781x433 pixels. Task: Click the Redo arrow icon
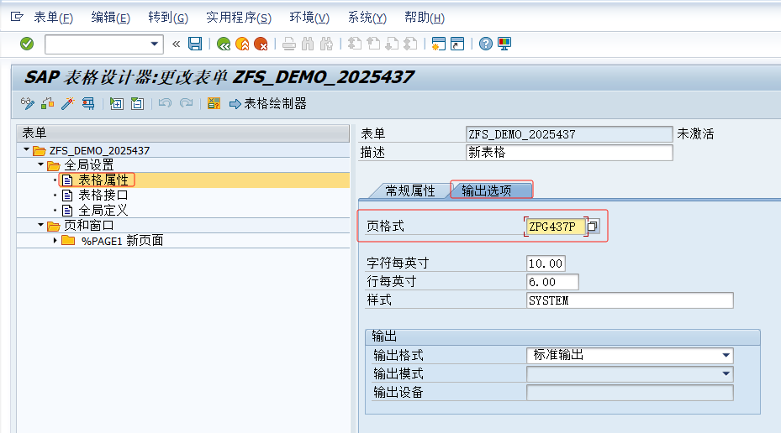(x=187, y=103)
